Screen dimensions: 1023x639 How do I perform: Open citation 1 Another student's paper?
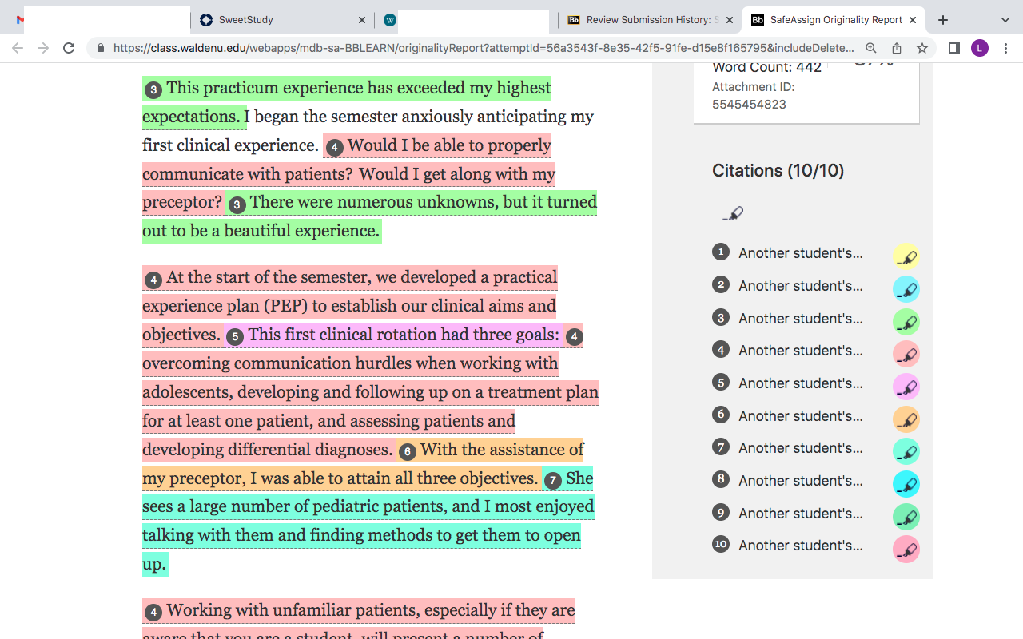tap(801, 253)
